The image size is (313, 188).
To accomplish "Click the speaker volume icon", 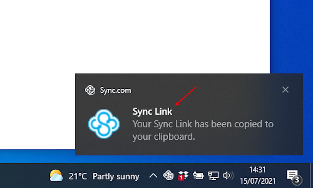I will (x=228, y=175).
